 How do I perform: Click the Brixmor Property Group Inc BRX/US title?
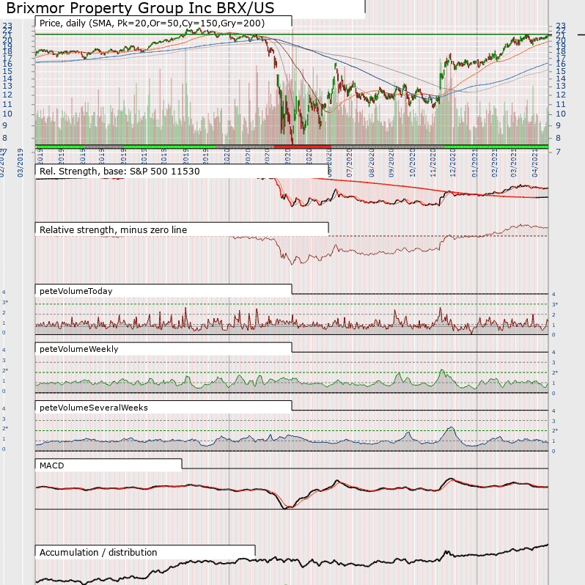(x=140, y=8)
